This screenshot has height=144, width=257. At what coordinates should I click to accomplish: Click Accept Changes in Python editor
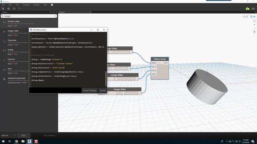tap(90, 90)
